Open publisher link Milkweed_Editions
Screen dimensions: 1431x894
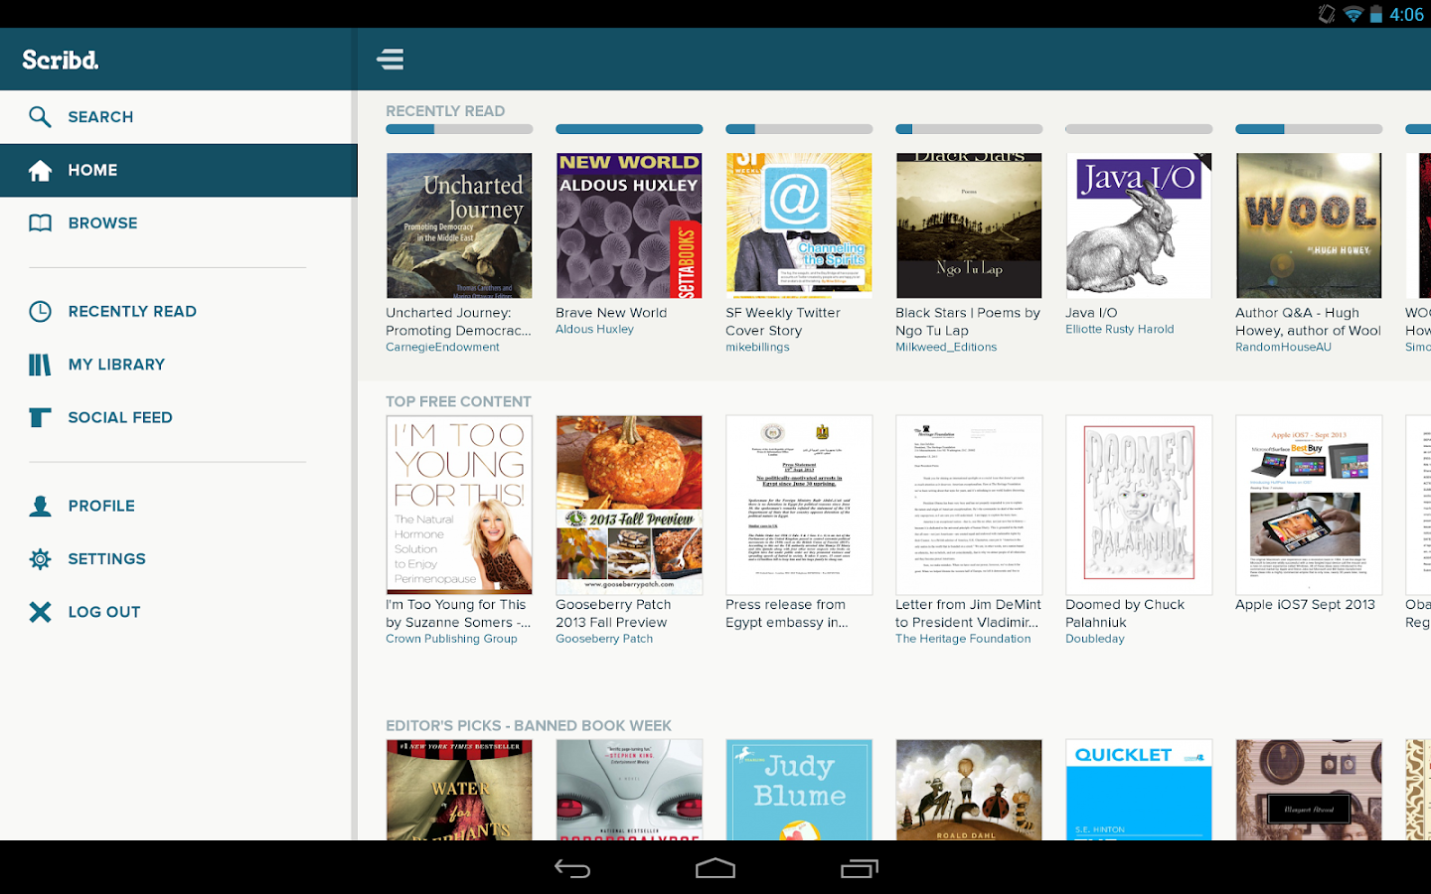[x=946, y=348]
